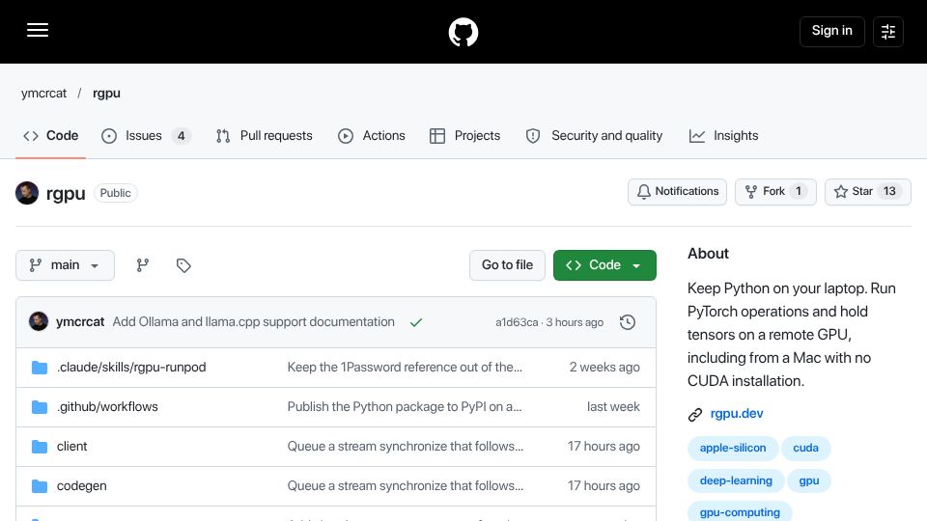Click the Sign in button
The width and height of the screenshot is (927, 521).
tap(831, 31)
